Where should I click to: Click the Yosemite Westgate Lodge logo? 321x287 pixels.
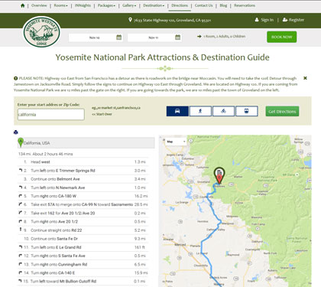coord(41,32)
